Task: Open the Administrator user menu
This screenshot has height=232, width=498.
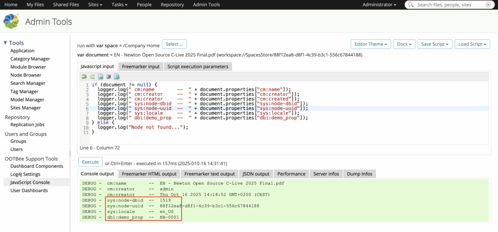Action: [379, 5]
